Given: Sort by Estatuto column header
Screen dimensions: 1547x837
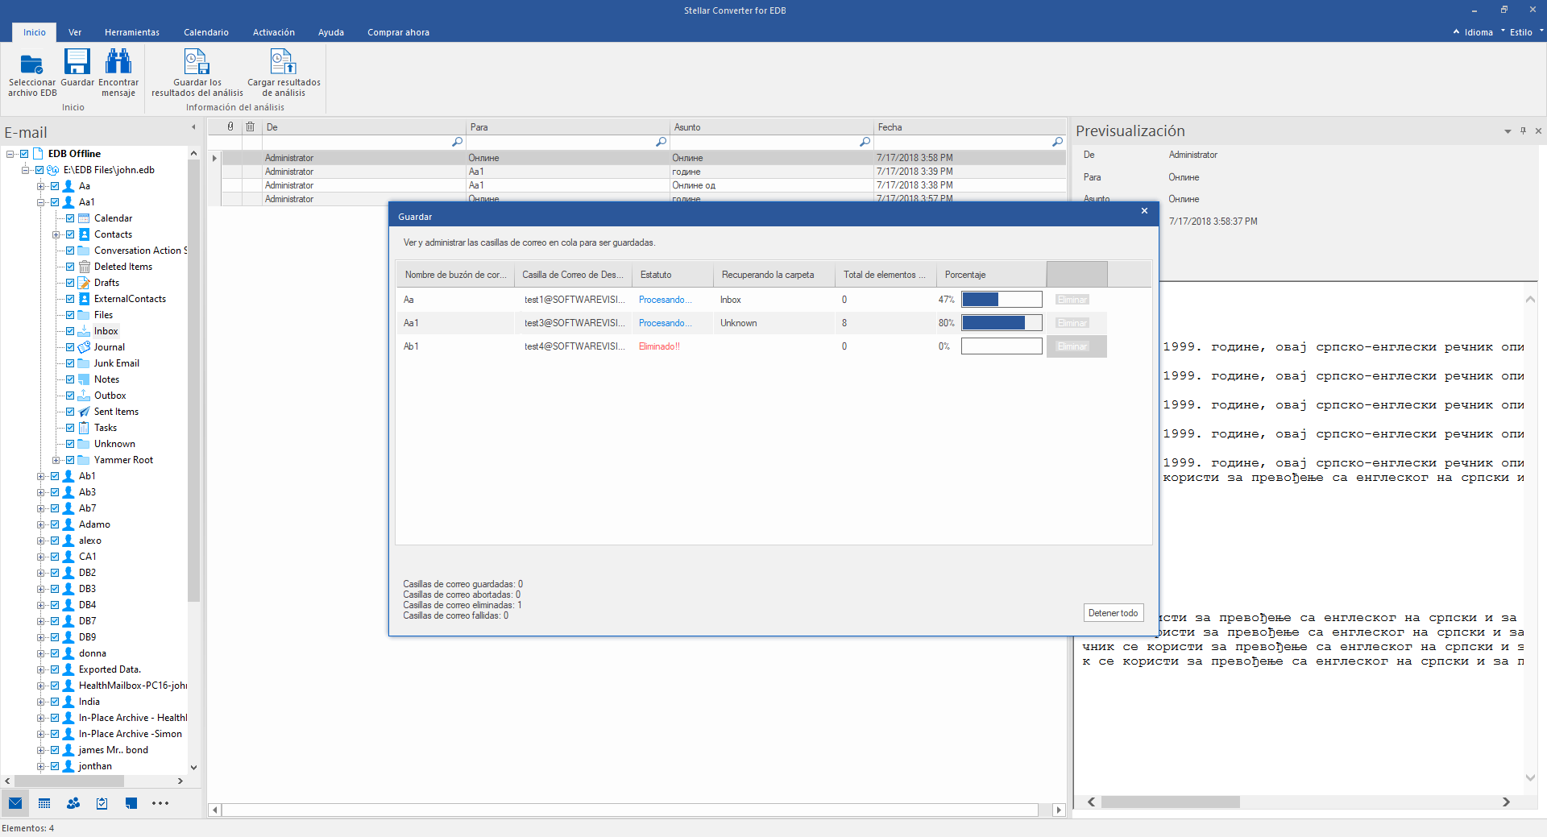Looking at the screenshot, I should coord(673,275).
